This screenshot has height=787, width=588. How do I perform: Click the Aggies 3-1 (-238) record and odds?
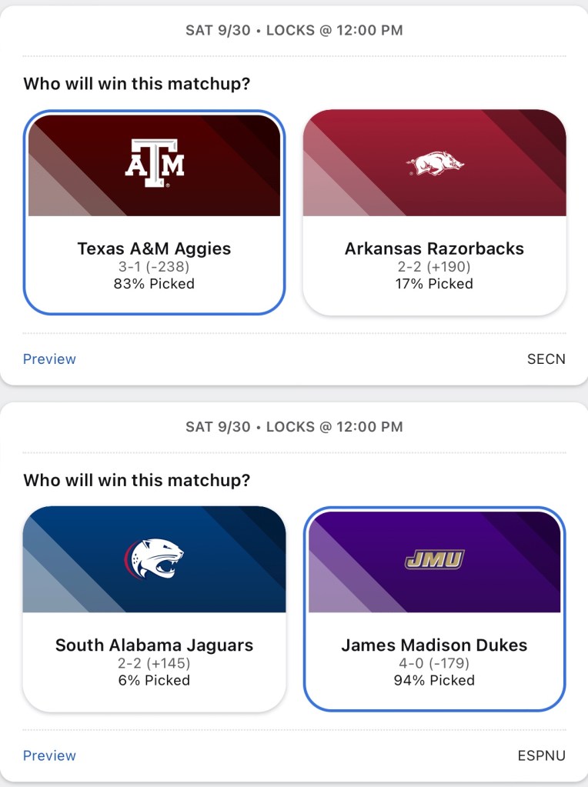pos(154,267)
